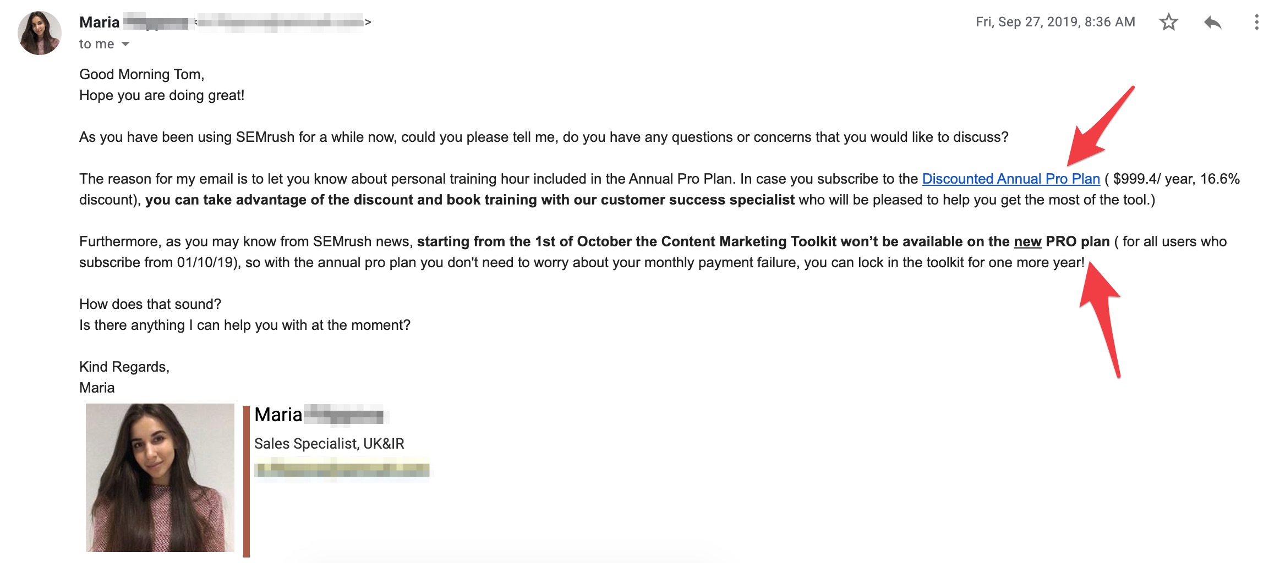Click the red vertical bar in the signature
This screenshot has width=1269, height=563.
[247, 481]
